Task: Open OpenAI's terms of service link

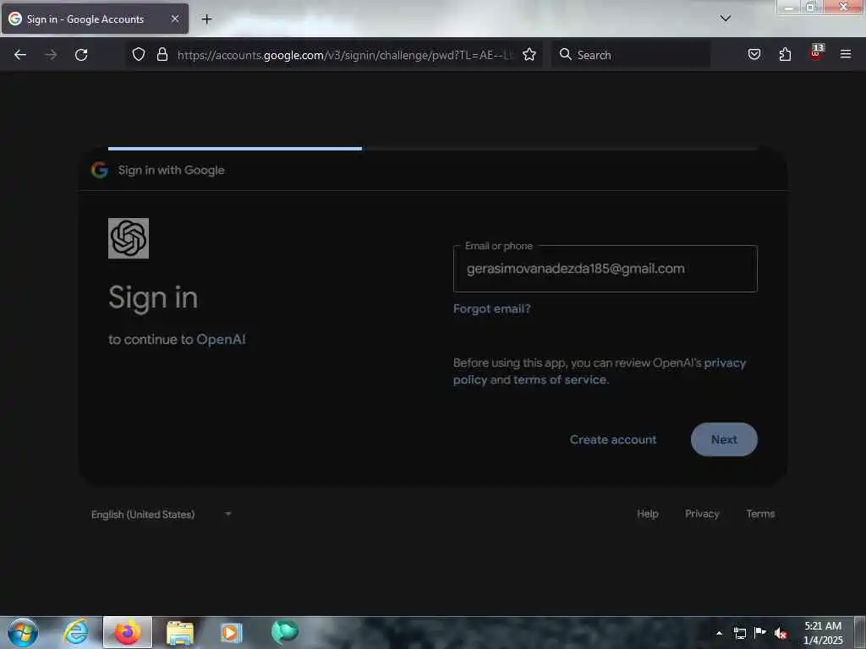Action: (x=560, y=379)
